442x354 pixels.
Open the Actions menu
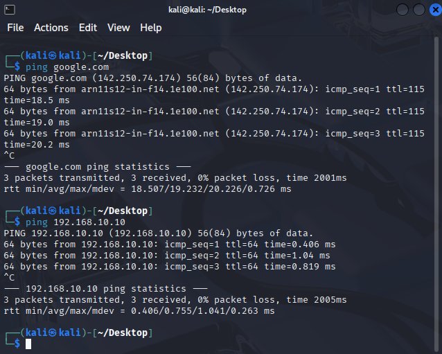[x=51, y=28]
